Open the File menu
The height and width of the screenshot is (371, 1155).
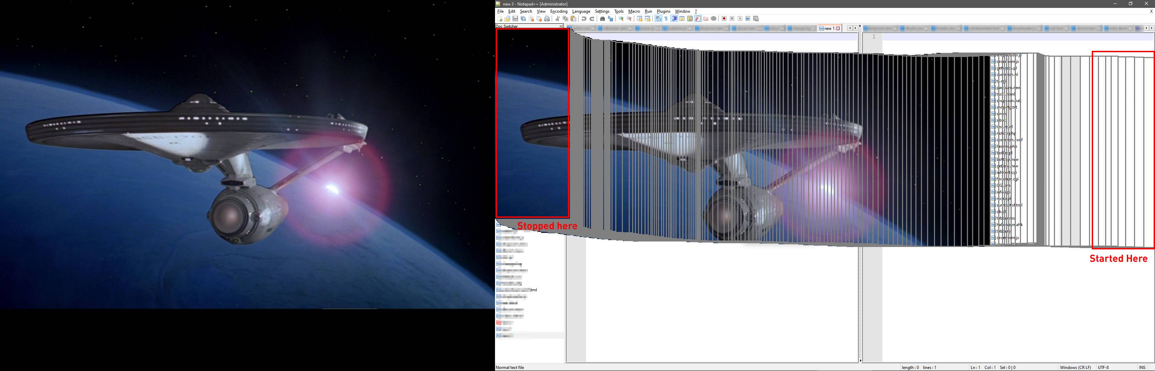500,11
